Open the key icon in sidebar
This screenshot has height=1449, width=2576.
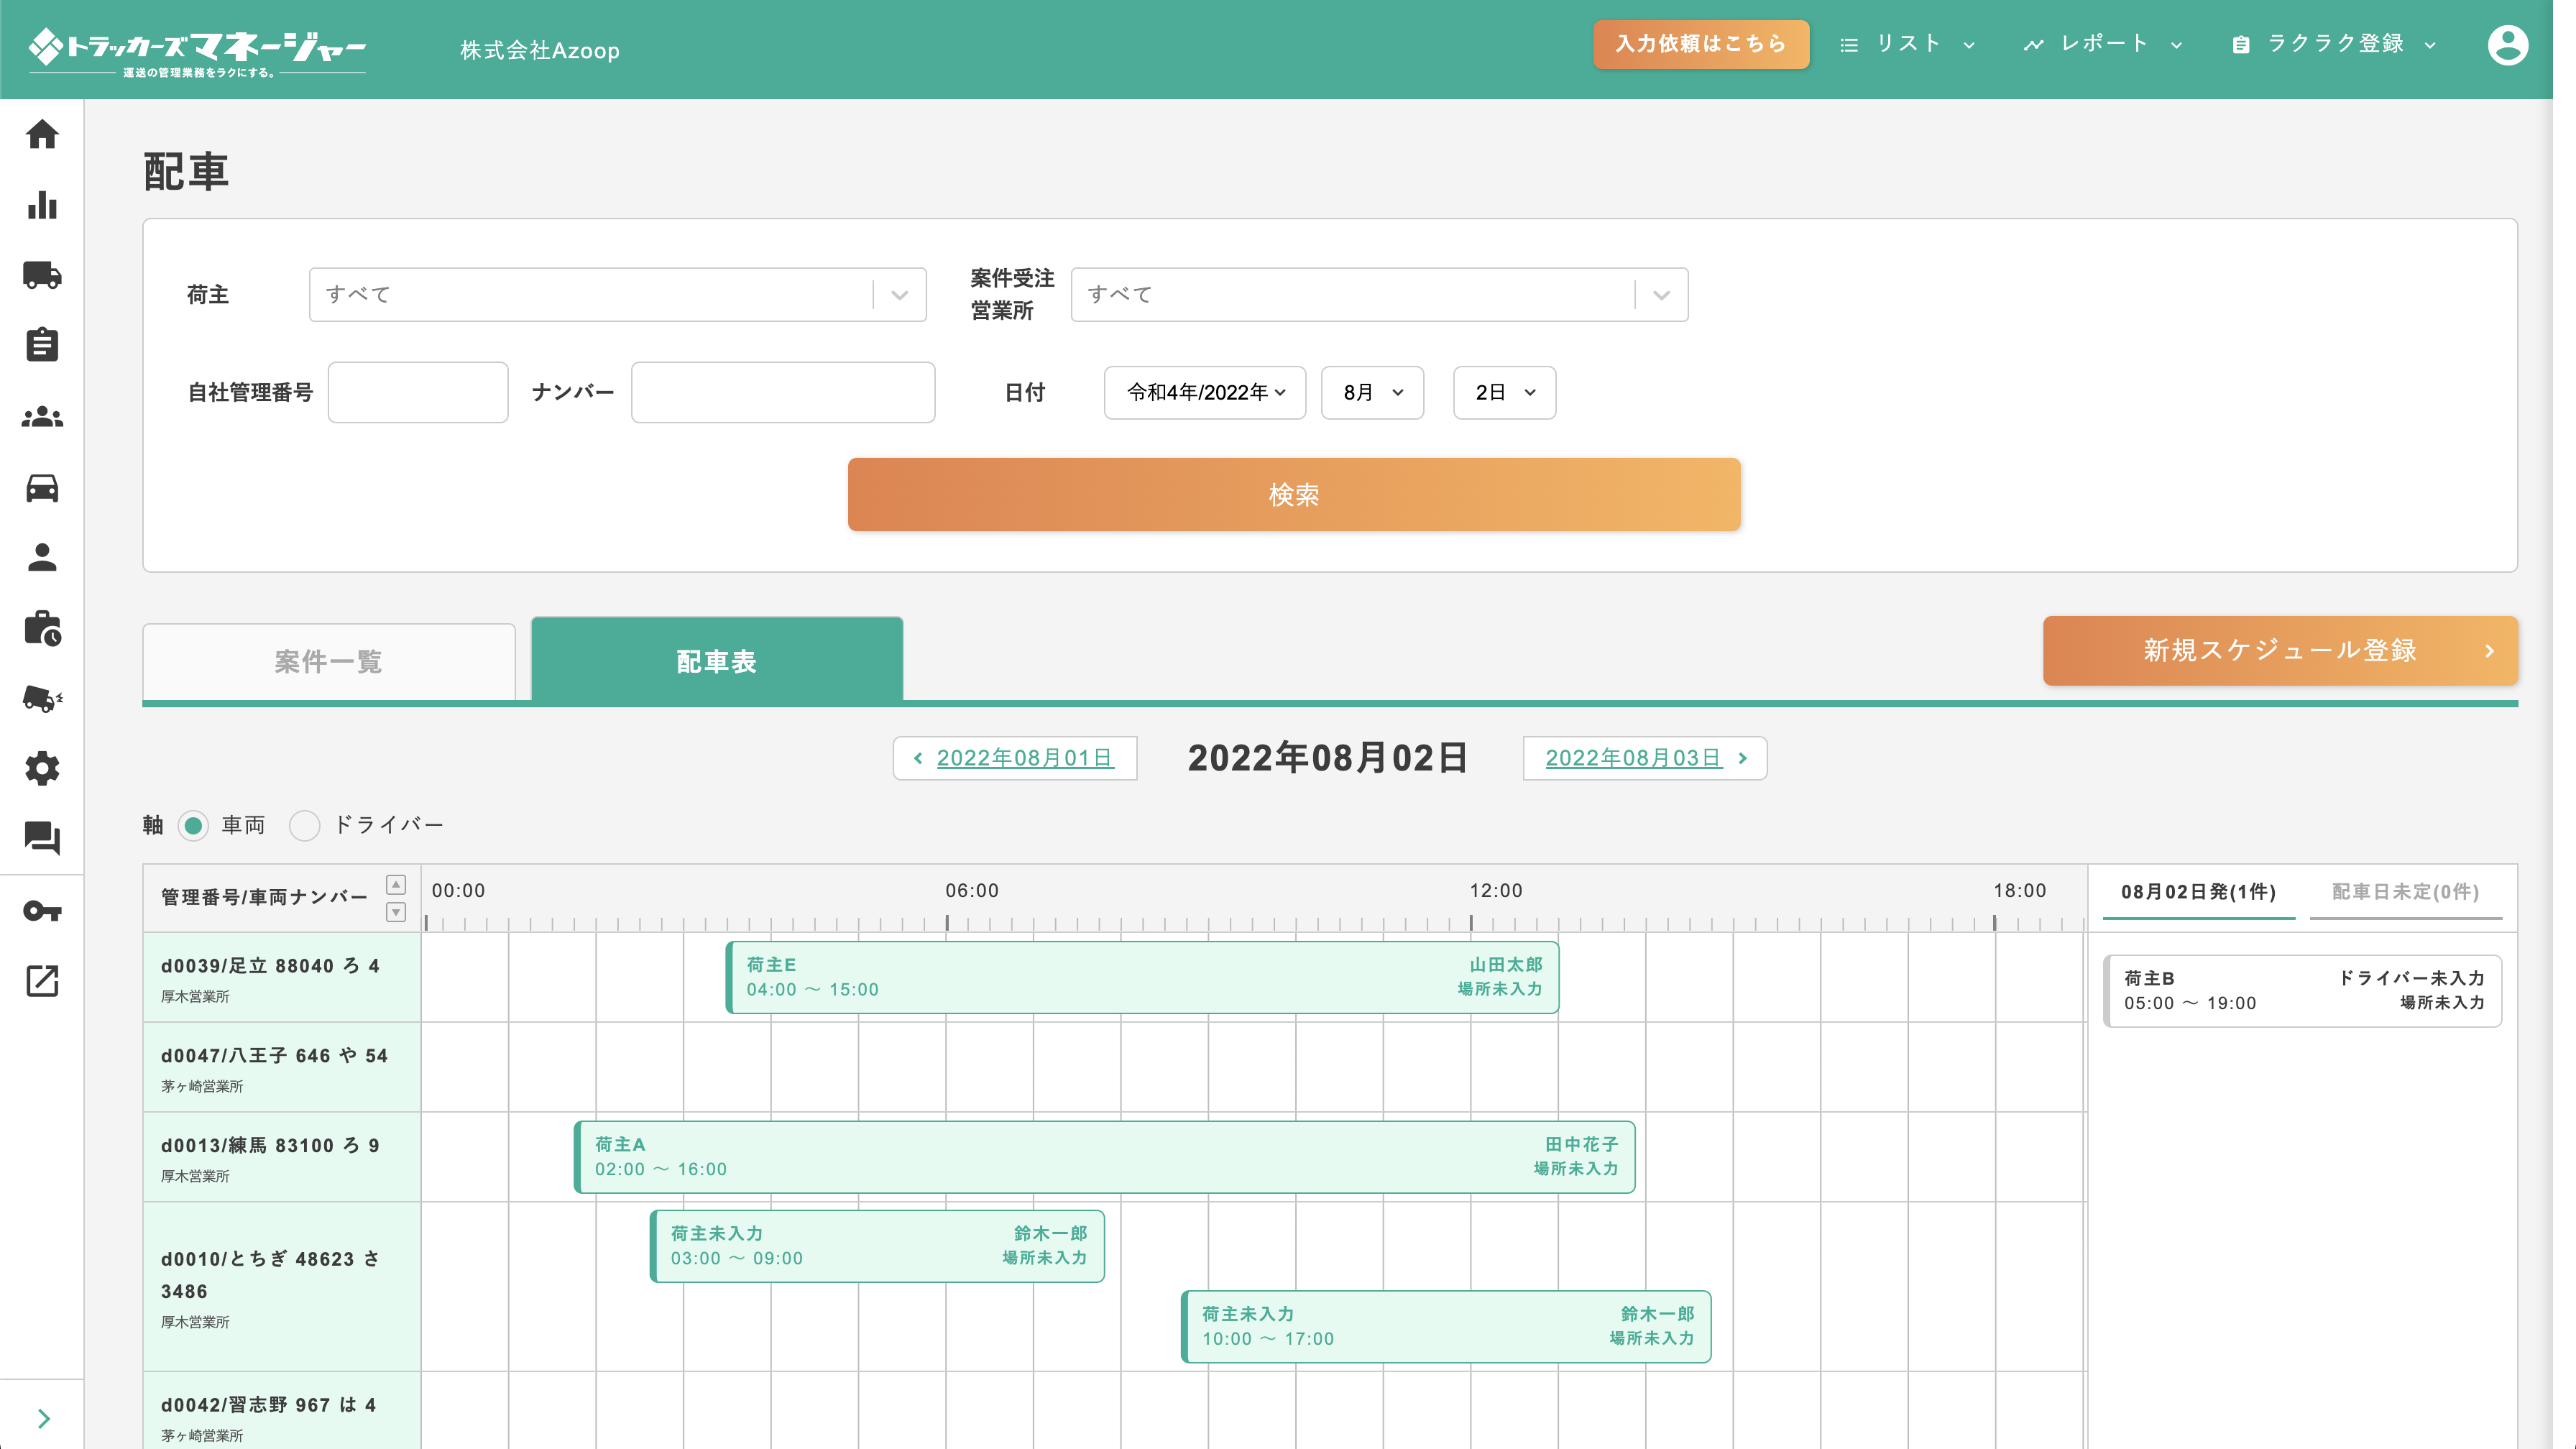[x=42, y=911]
